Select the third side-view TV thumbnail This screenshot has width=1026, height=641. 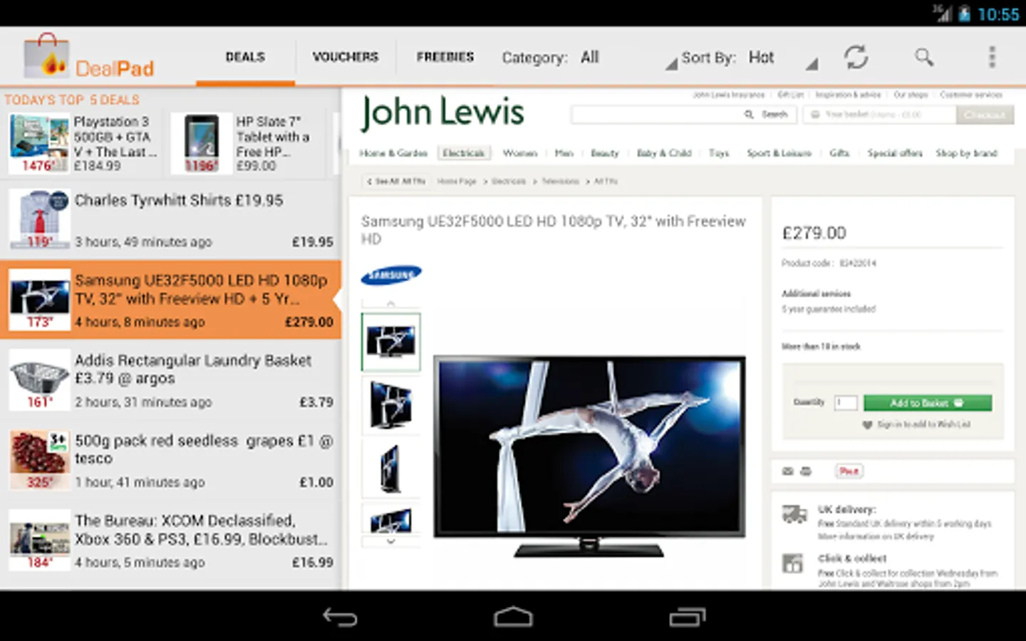coord(390,468)
